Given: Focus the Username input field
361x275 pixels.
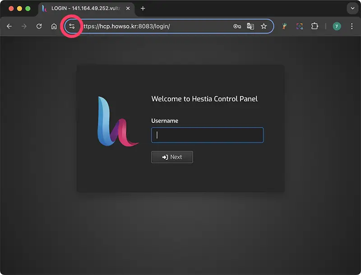Looking at the screenshot, I should 208,135.
